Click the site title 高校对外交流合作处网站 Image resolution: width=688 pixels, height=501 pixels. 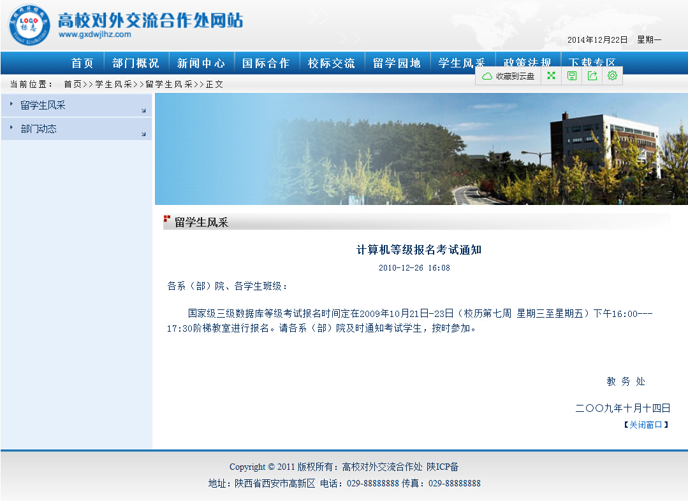point(150,20)
